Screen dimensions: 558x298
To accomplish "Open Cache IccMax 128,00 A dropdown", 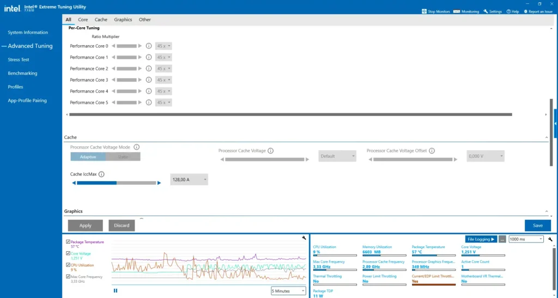I will click(189, 179).
